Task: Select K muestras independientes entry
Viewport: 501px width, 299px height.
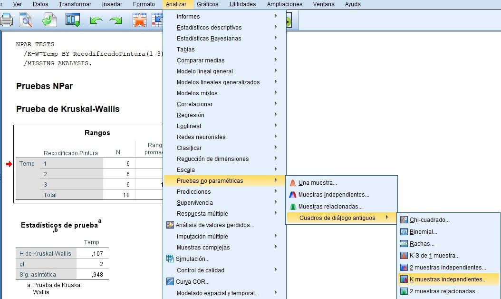Action: [x=449, y=279]
